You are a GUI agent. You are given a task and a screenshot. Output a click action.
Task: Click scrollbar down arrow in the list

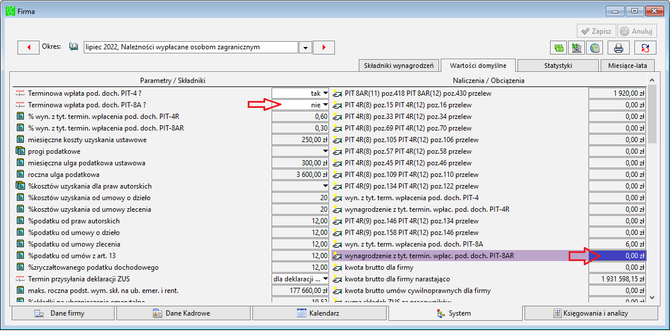point(651,298)
